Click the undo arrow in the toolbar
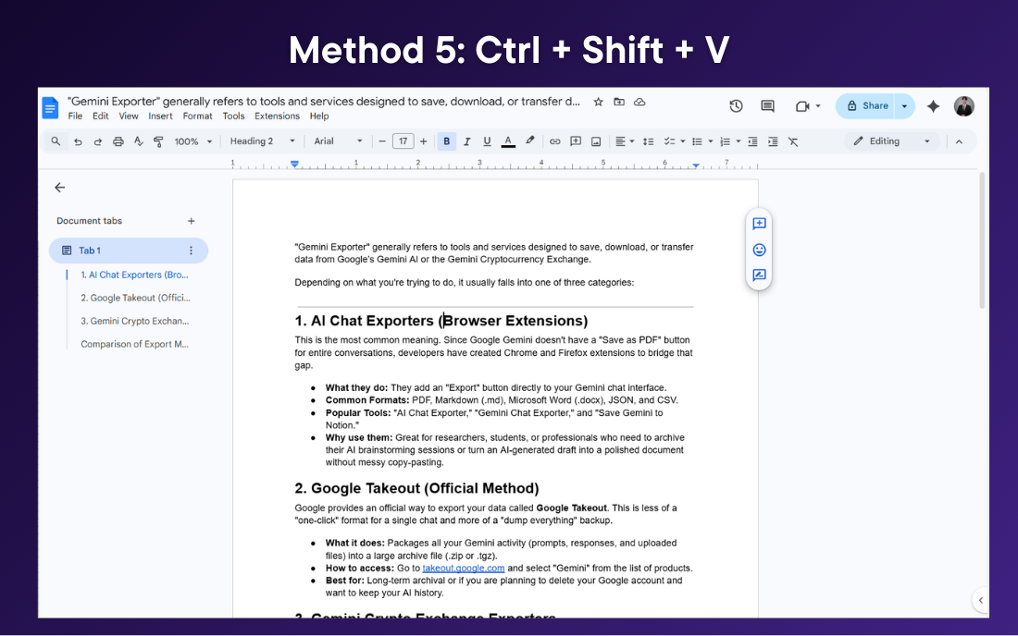The image size is (1018, 636). point(78,141)
